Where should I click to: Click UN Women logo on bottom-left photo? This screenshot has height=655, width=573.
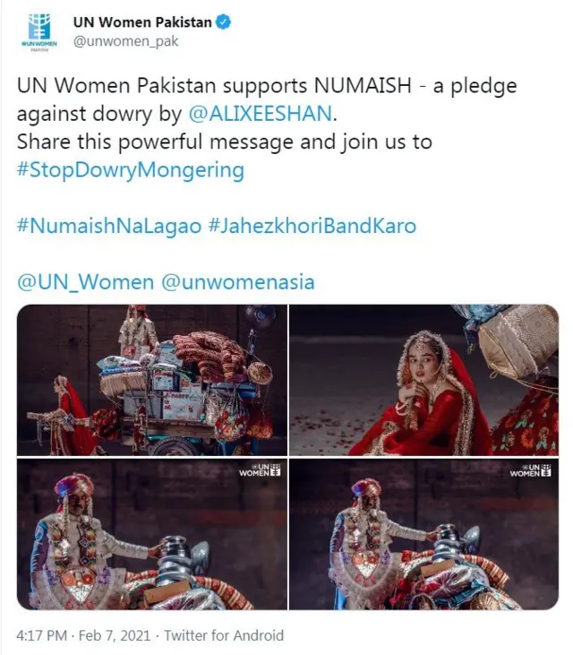click(260, 470)
